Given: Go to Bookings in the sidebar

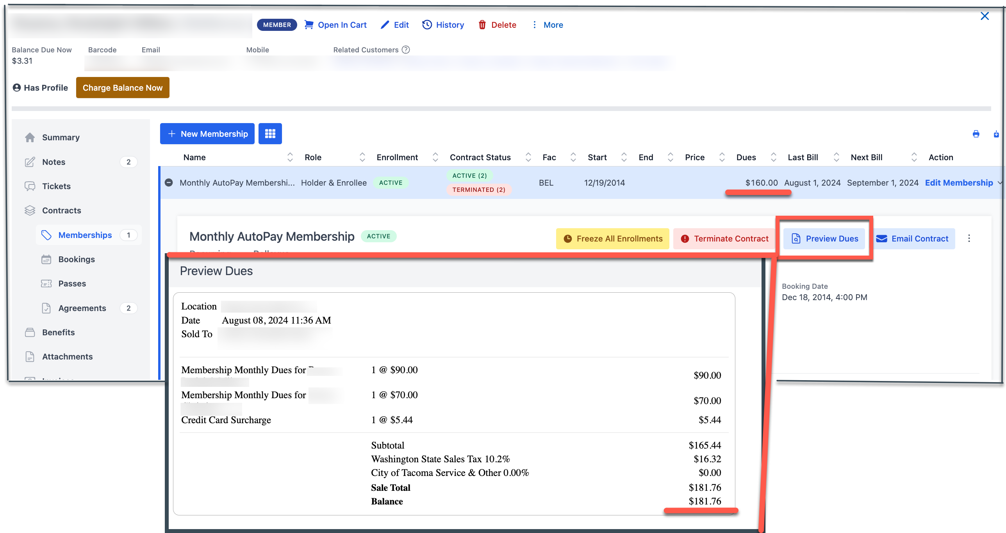Looking at the screenshot, I should pyautogui.click(x=77, y=259).
